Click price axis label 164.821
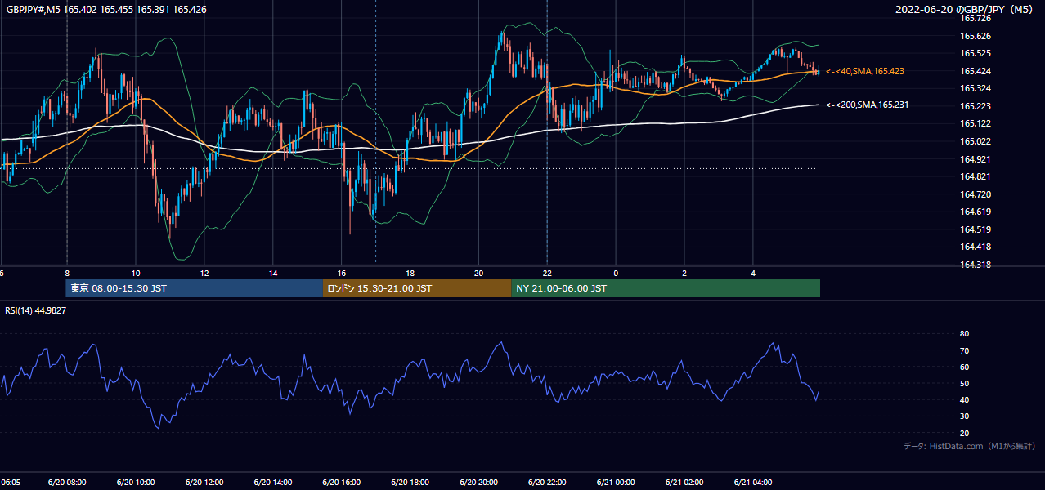The image size is (1045, 490). tap(975, 176)
